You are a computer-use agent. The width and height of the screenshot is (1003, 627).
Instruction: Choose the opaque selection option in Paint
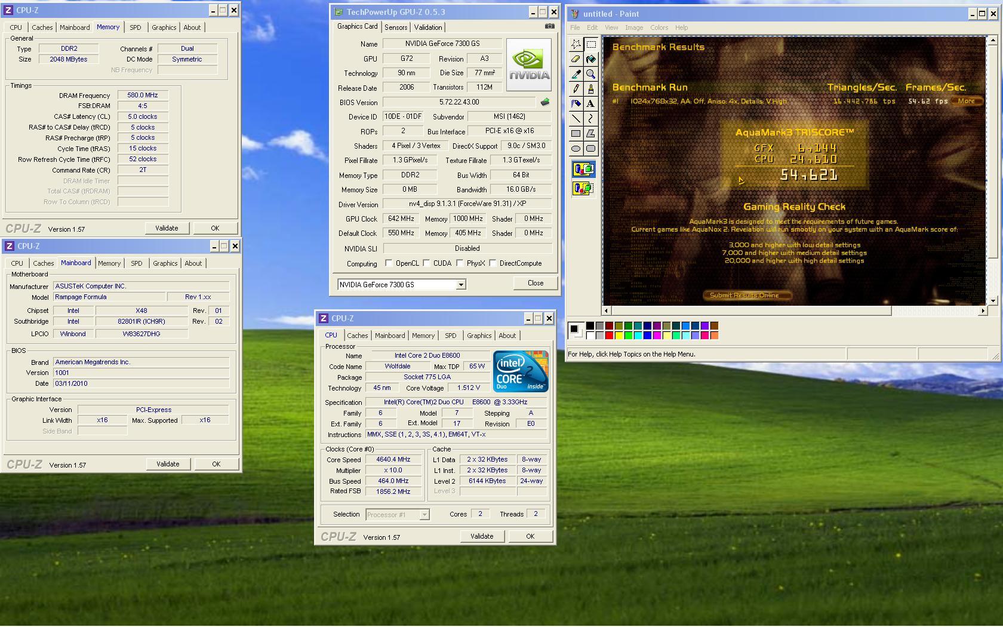point(583,170)
